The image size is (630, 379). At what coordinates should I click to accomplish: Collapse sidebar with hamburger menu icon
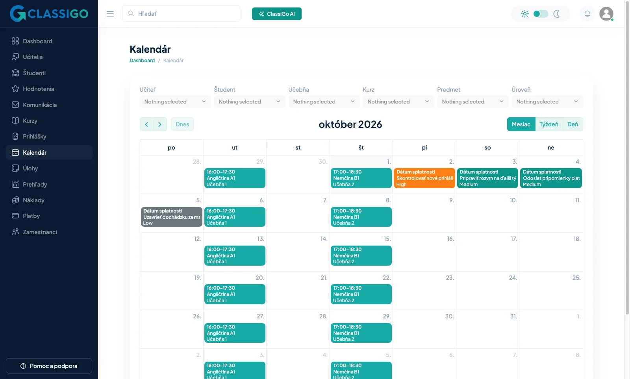click(x=110, y=14)
